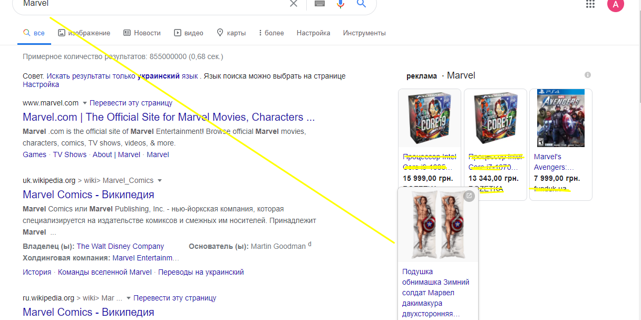Viewport: 641px width, 320px height.
Task: Open the Google apps grid icon
Action: coord(590,4)
